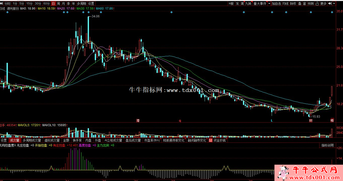Image resolution: width=343 pixels, height=181 pixels.
Task: Toggle 均线 moving averages display
Action: tap(285, 4)
